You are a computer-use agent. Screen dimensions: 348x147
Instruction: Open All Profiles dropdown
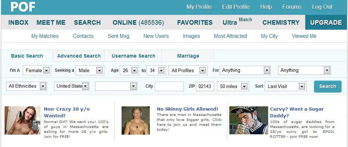pyautogui.click(x=188, y=70)
